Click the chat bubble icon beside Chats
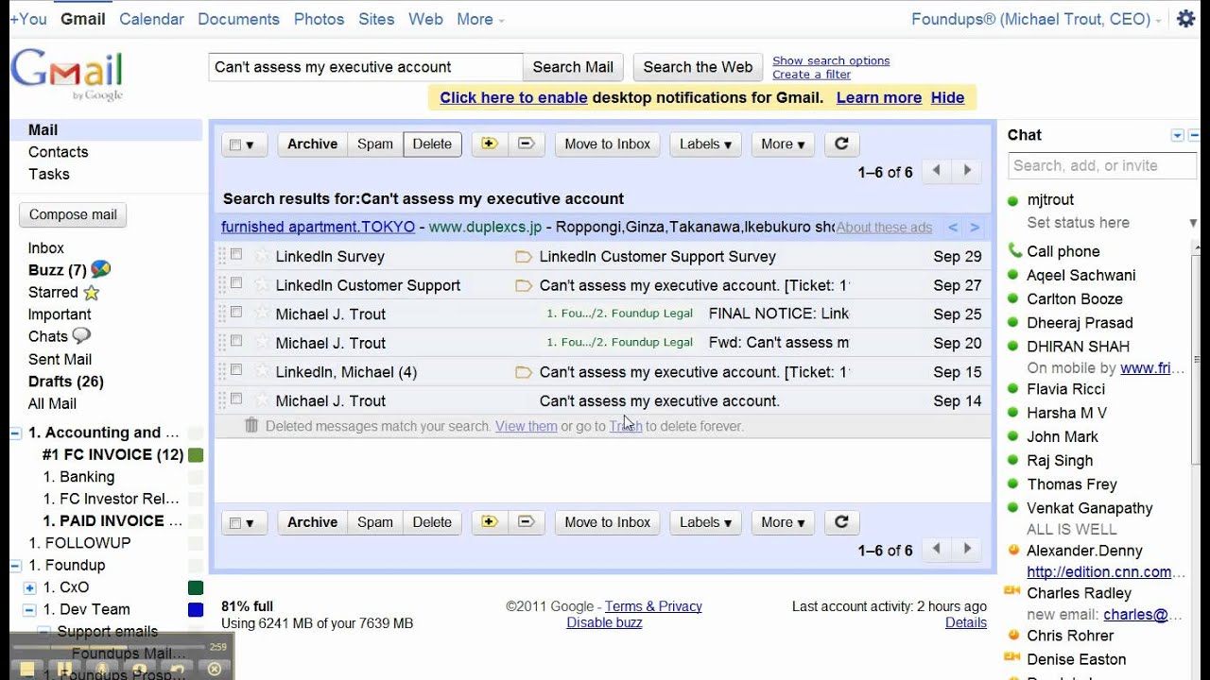The height and width of the screenshot is (680, 1210). coord(81,335)
